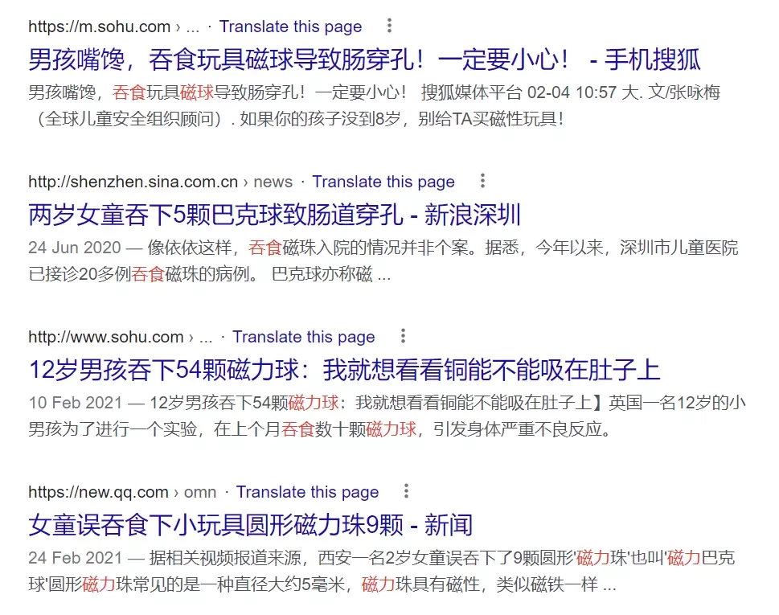The width and height of the screenshot is (779, 615).
Task: Click snippet line 如果你的孩子没到8岁
Action: (320, 119)
